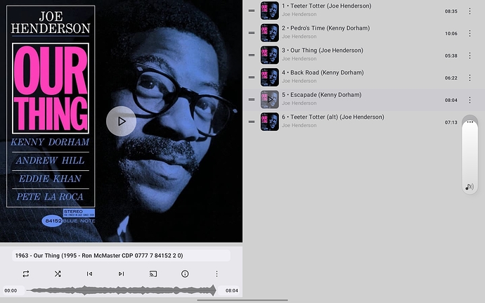Open options menu for Teeter Totter track 1

pos(470,11)
